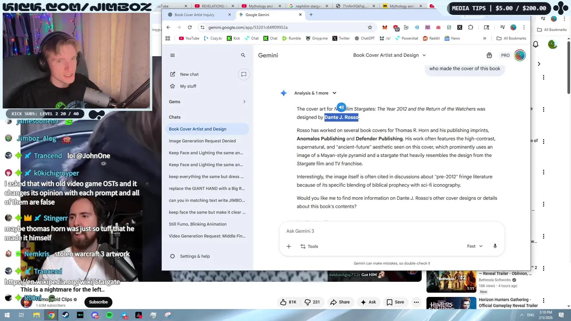571x321 pixels.
Task: Reload the Gemini page
Action: [x=190, y=27]
